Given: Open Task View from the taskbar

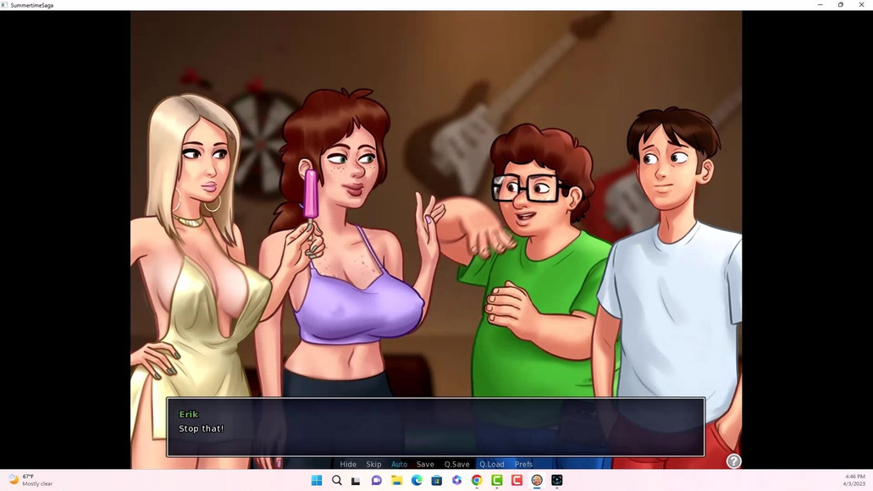Looking at the screenshot, I should (x=356, y=480).
